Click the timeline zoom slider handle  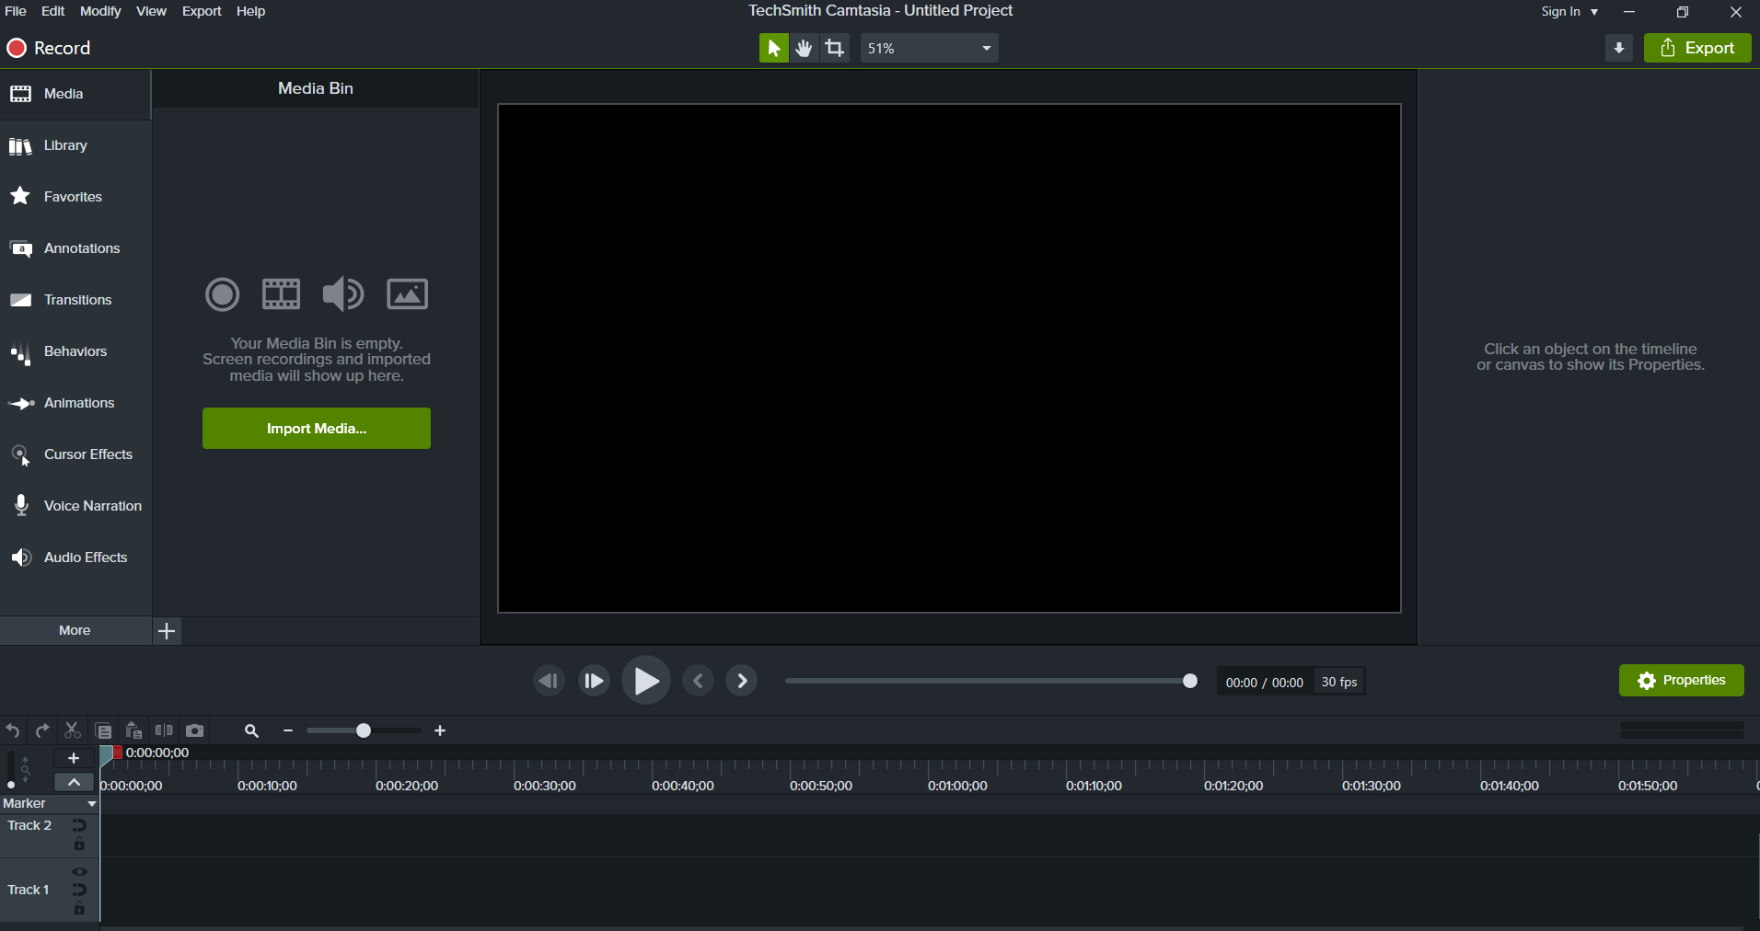[x=364, y=730]
